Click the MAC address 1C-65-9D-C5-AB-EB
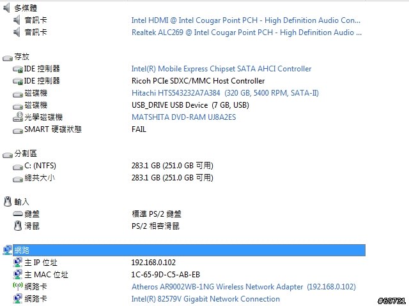Image resolution: width=409 pixels, height=306 pixels. [x=166, y=275]
